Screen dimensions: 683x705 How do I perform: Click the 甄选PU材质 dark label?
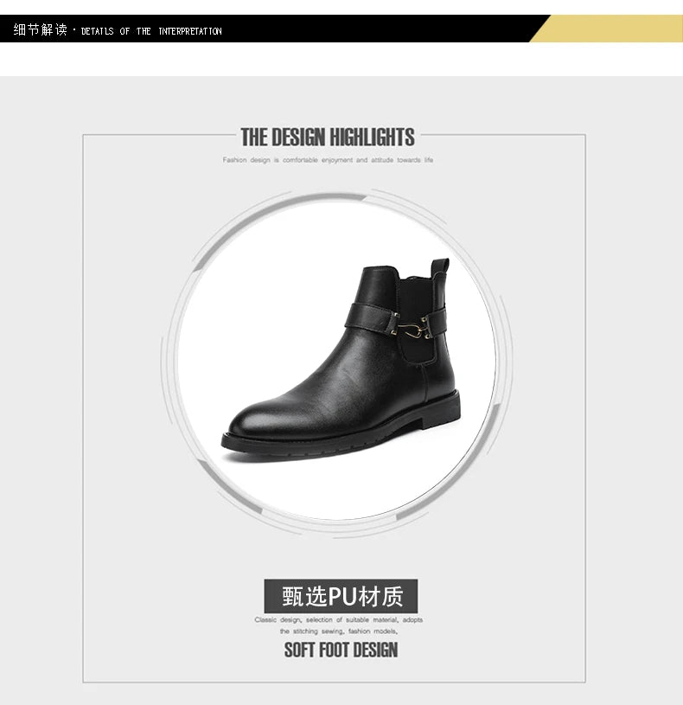[341, 596]
